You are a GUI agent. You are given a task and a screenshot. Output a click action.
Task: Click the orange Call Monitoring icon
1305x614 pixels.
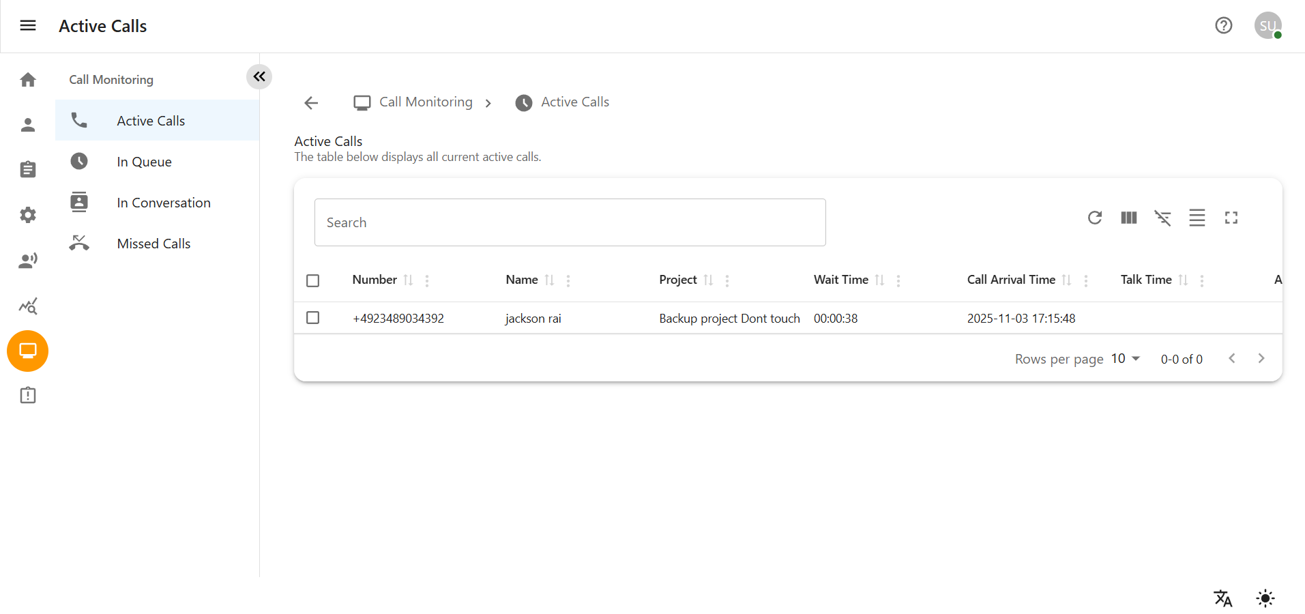pos(27,351)
